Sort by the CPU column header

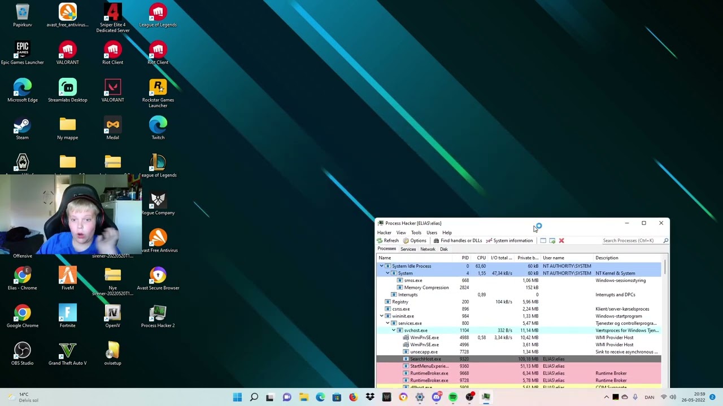[x=480, y=258]
